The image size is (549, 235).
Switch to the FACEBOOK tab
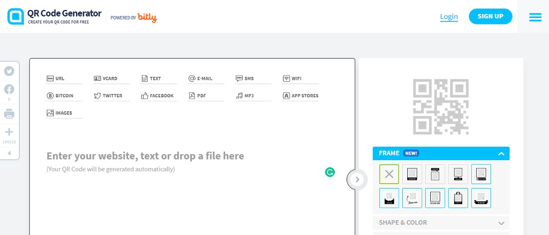pos(159,96)
